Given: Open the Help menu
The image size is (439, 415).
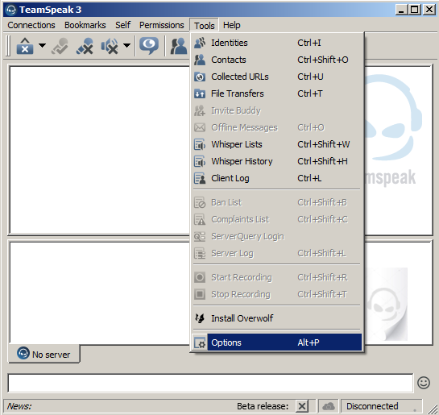Looking at the screenshot, I should (x=231, y=25).
